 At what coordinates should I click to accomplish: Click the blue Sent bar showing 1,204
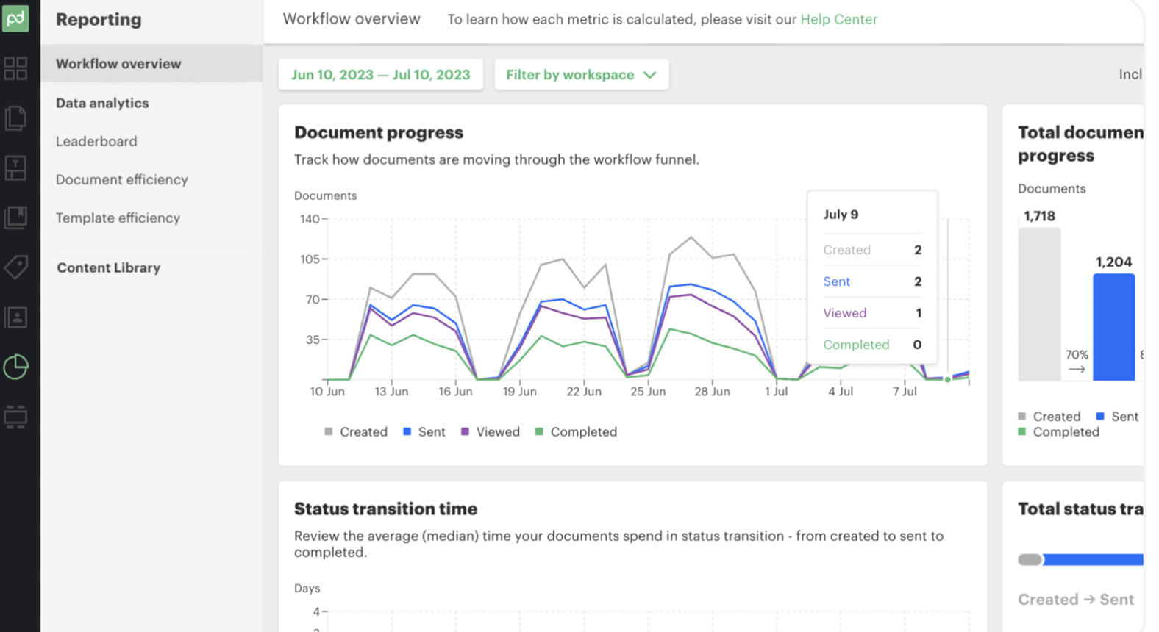1113,327
